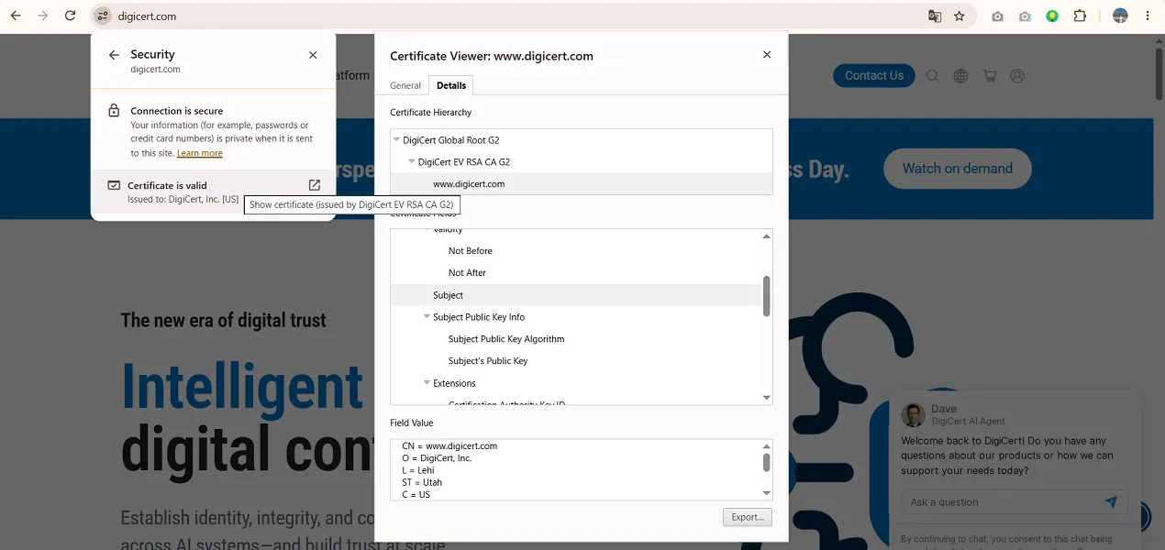The image size is (1165, 550).
Task: Click the Export... button
Action: (x=748, y=517)
